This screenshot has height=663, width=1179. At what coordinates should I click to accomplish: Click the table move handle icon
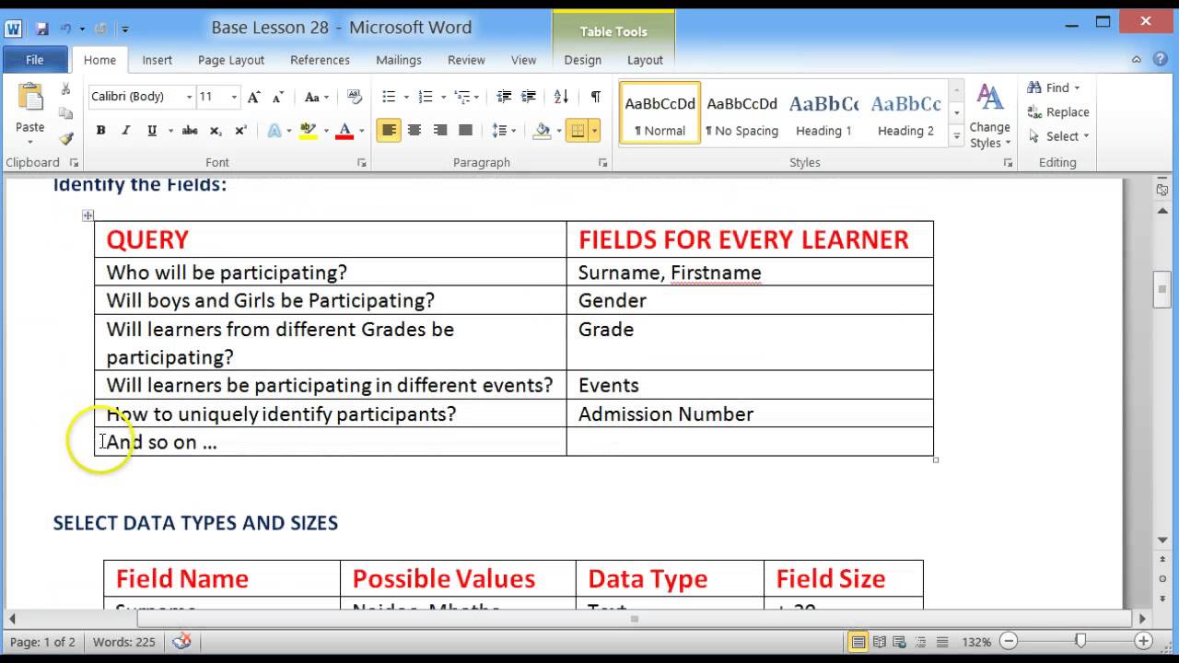88,215
